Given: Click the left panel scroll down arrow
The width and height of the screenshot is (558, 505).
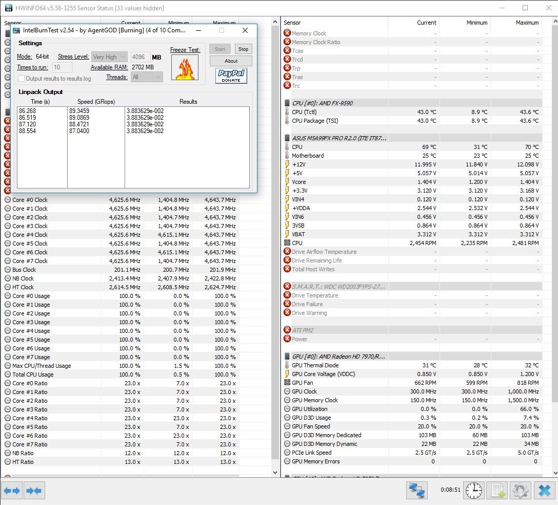Looking at the screenshot, I should point(275,473).
